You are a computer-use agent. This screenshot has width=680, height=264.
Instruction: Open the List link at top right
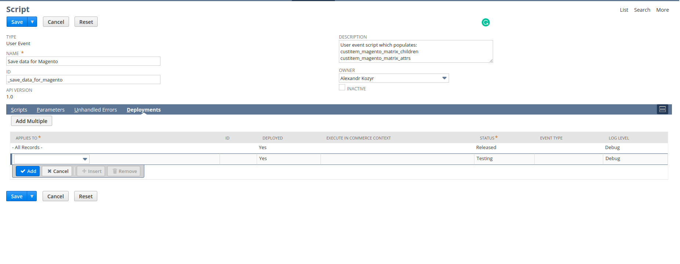pyautogui.click(x=624, y=10)
